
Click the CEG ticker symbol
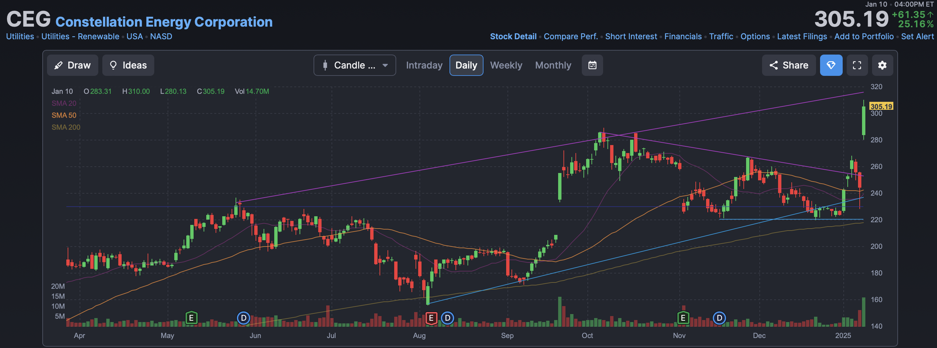click(28, 19)
